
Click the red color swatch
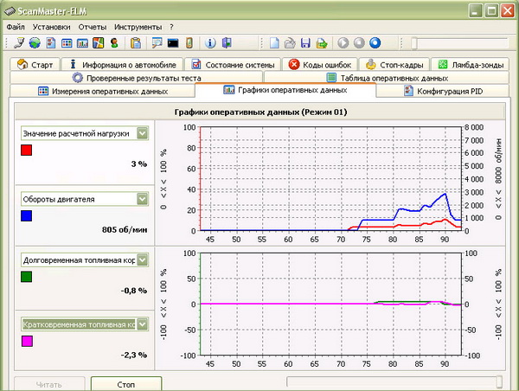pos(27,150)
